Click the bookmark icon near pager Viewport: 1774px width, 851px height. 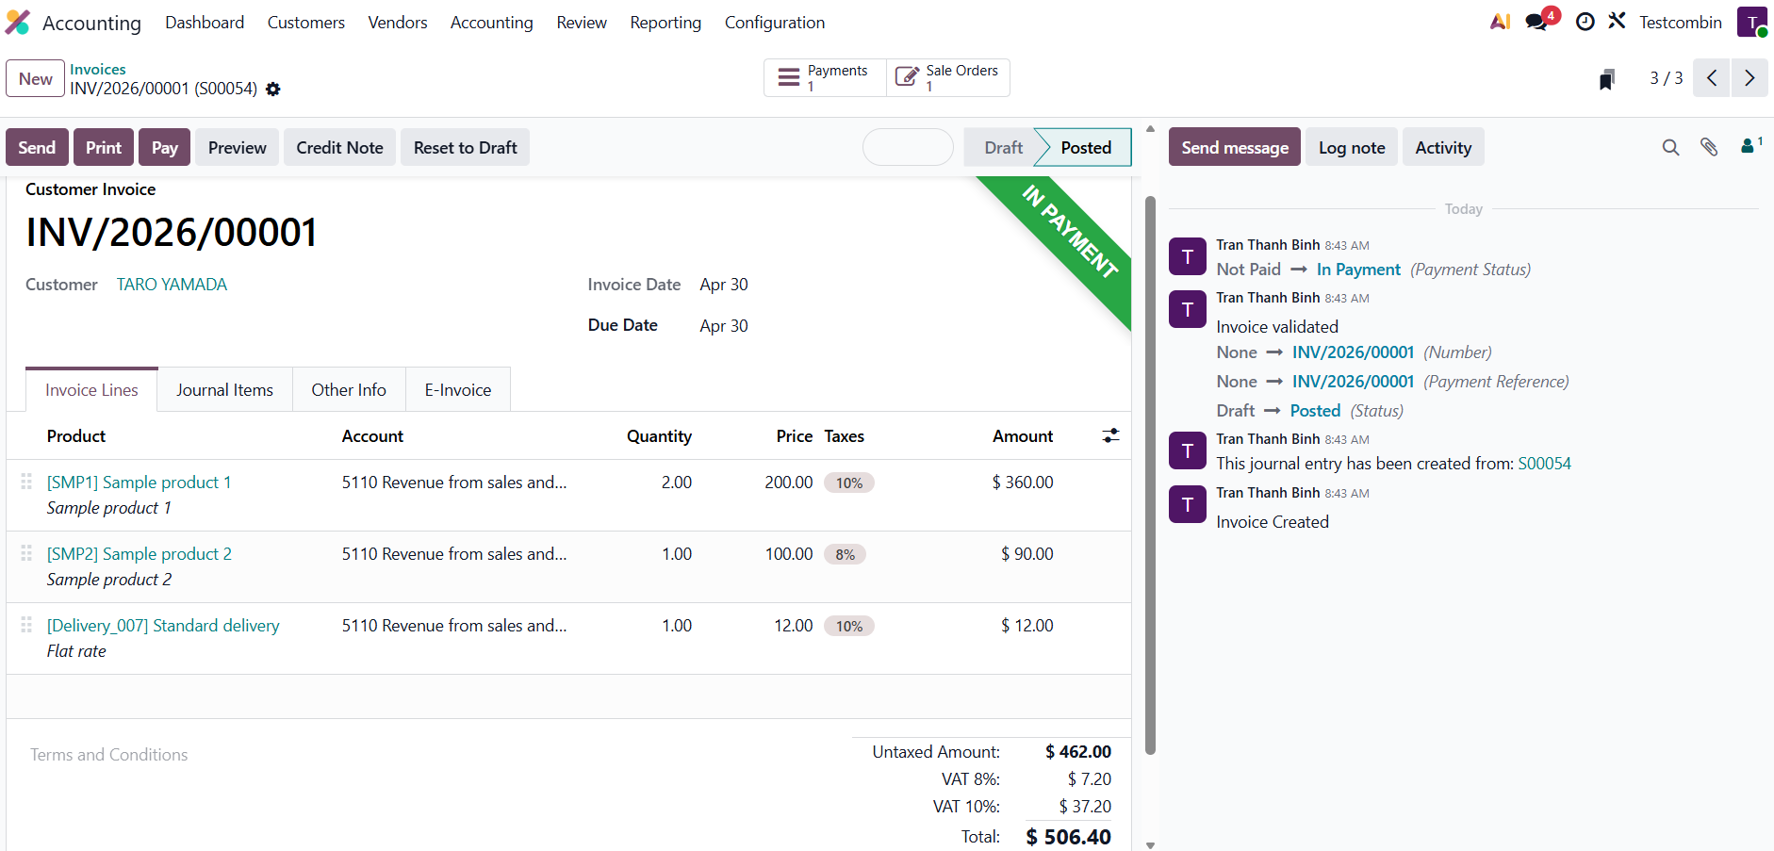[x=1607, y=79]
